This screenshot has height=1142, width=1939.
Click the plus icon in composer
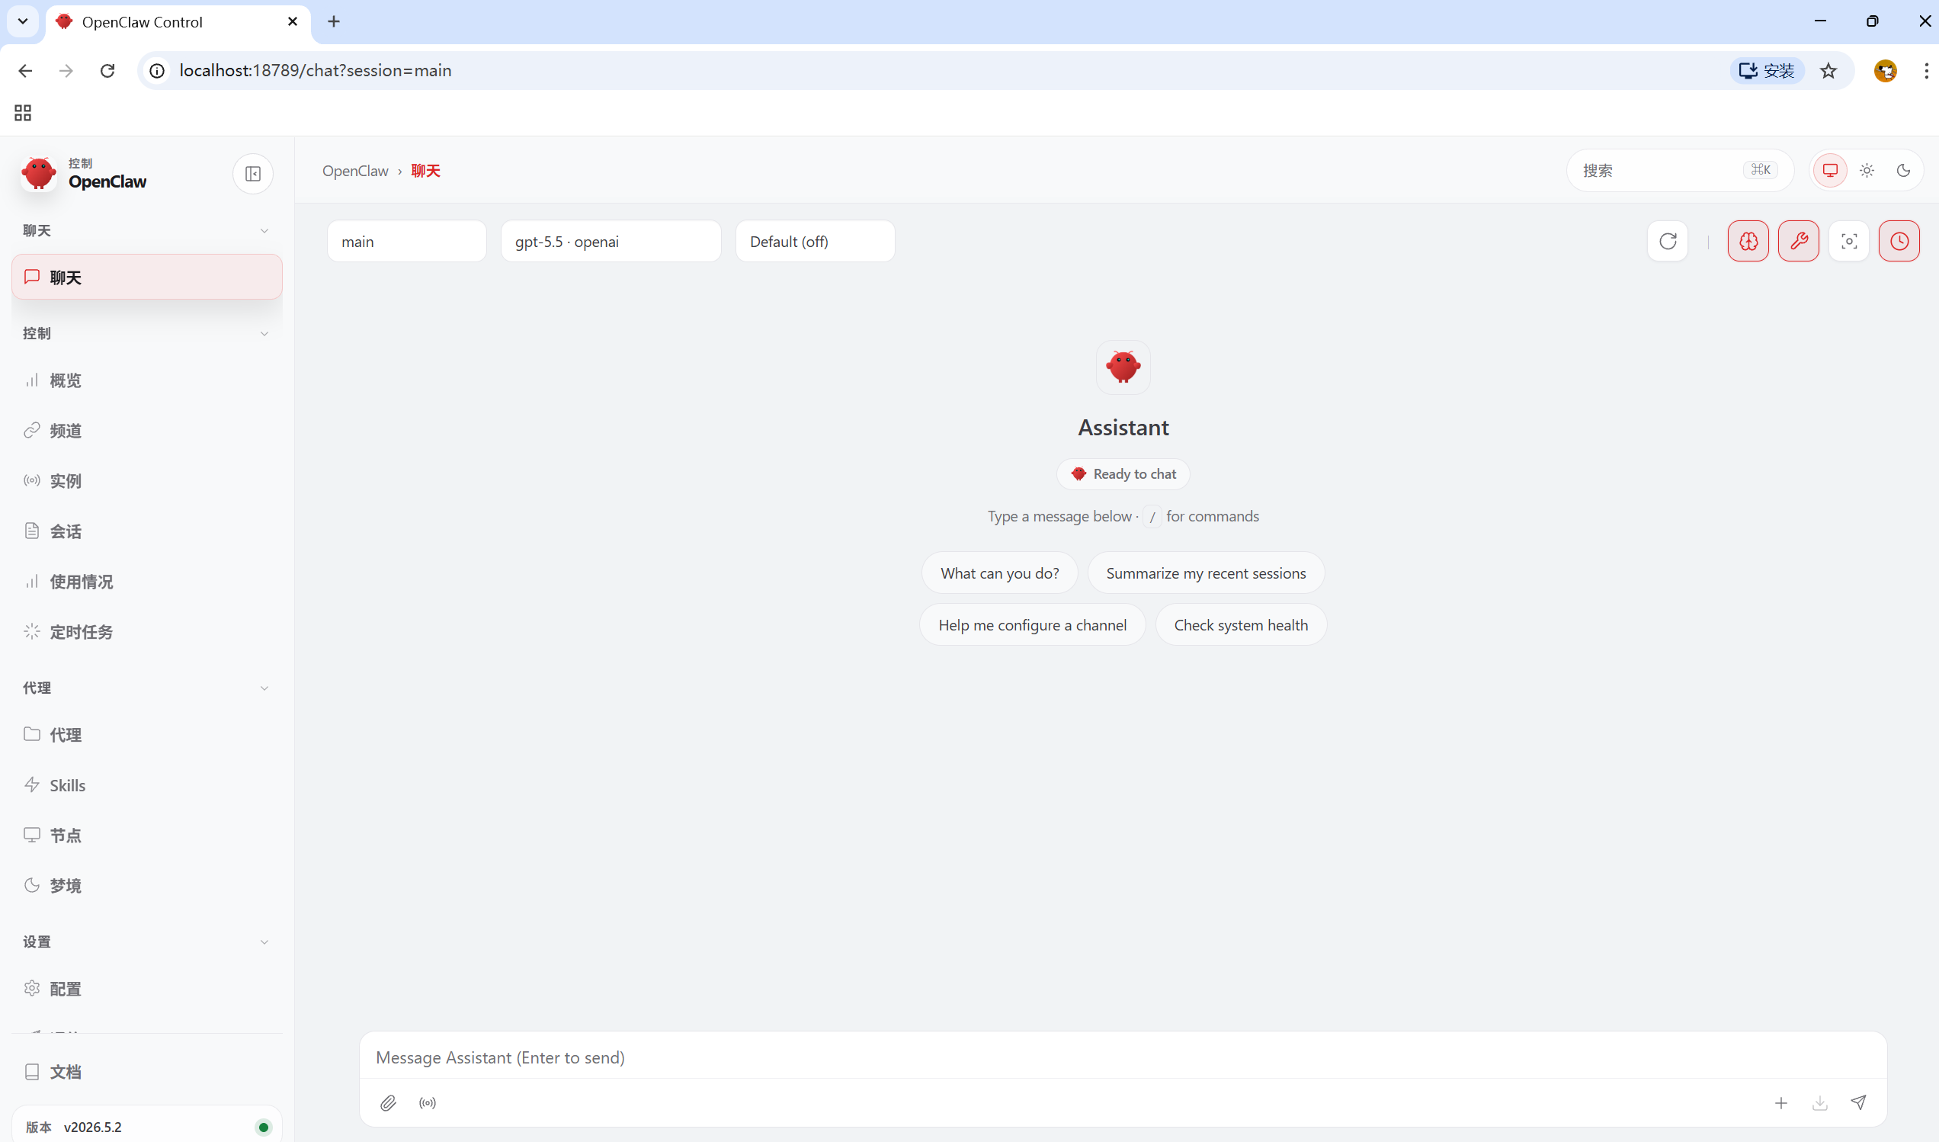[1780, 1103]
